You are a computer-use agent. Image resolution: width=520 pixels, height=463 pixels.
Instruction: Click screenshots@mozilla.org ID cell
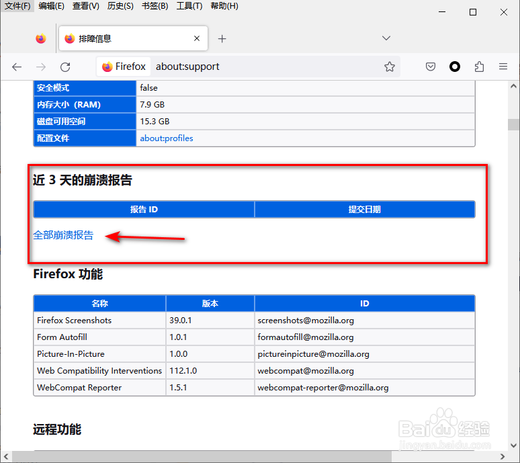365,321
